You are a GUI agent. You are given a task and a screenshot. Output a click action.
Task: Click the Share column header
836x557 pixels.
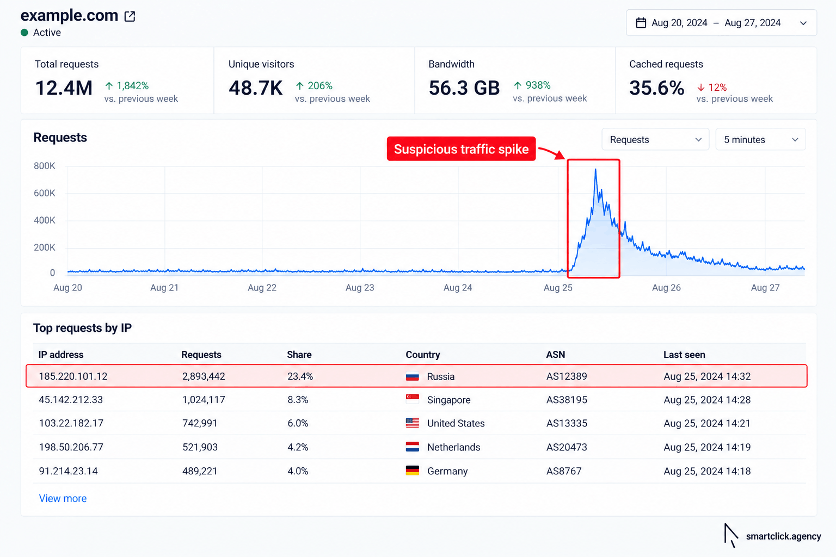(299, 355)
